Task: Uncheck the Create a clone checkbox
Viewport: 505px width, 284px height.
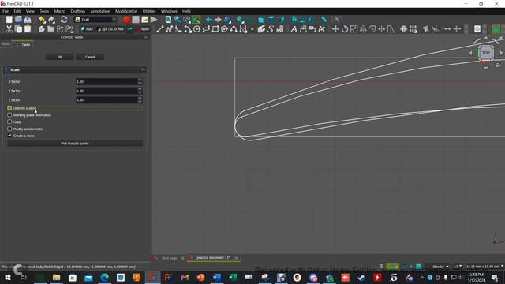Action: click(9, 136)
